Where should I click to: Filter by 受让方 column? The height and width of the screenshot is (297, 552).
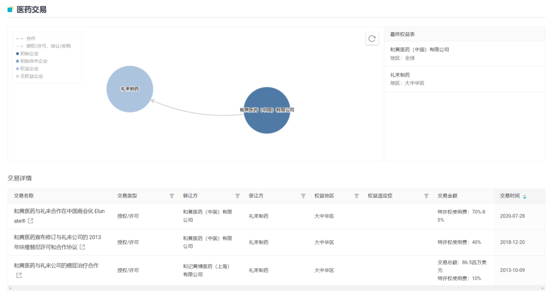[x=303, y=196]
